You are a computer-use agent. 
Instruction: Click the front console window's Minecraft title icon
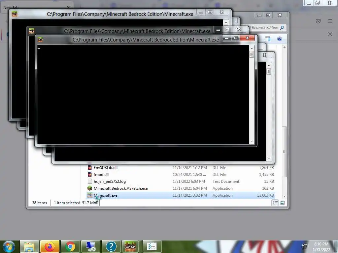click(x=40, y=40)
